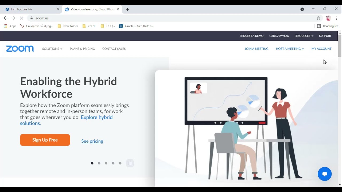Open Cài đặt và sử dụng bookmark
This screenshot has width=342, height=192.
[x=37, y=26]
